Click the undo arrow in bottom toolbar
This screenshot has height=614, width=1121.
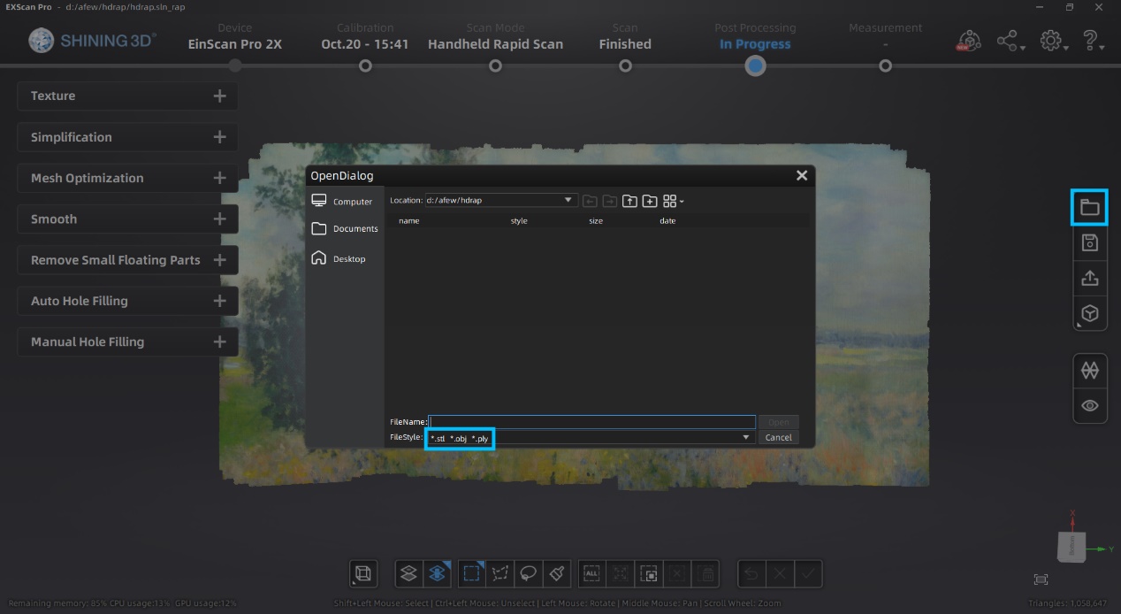[x=751, y=573]
